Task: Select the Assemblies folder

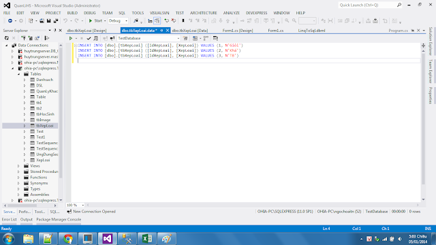Action: click(x=40, y=195)
